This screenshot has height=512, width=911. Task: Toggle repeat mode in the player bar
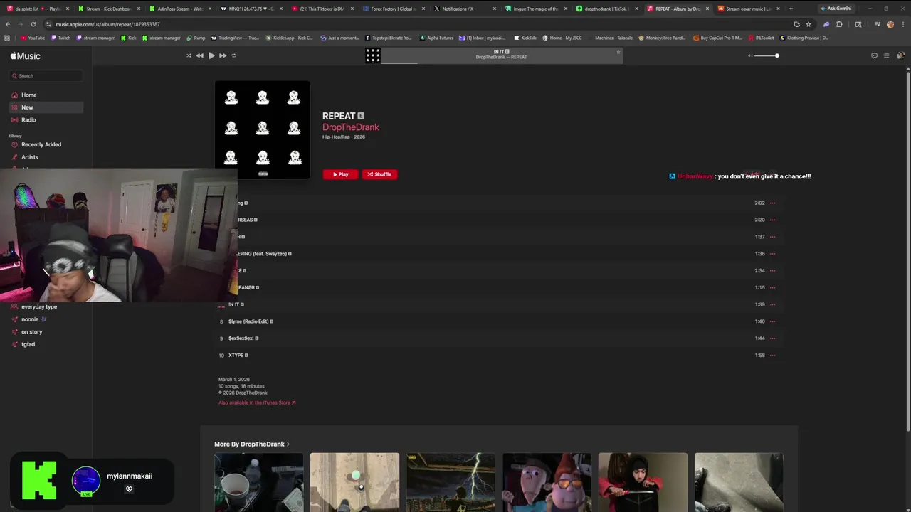pyautogui.click(x=233, y=55)
